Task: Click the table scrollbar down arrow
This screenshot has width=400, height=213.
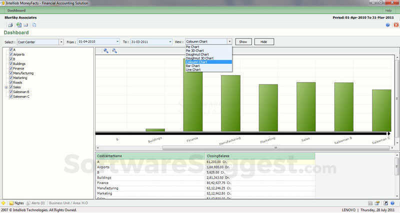Action: click(x=396, y=196)
